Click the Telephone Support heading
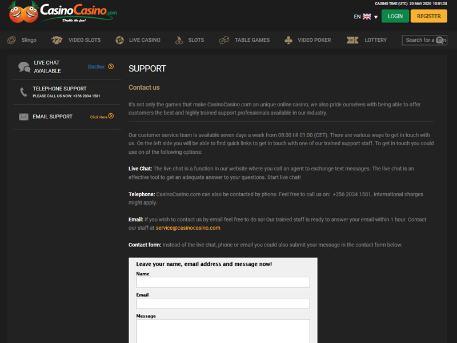 [59, 89]
